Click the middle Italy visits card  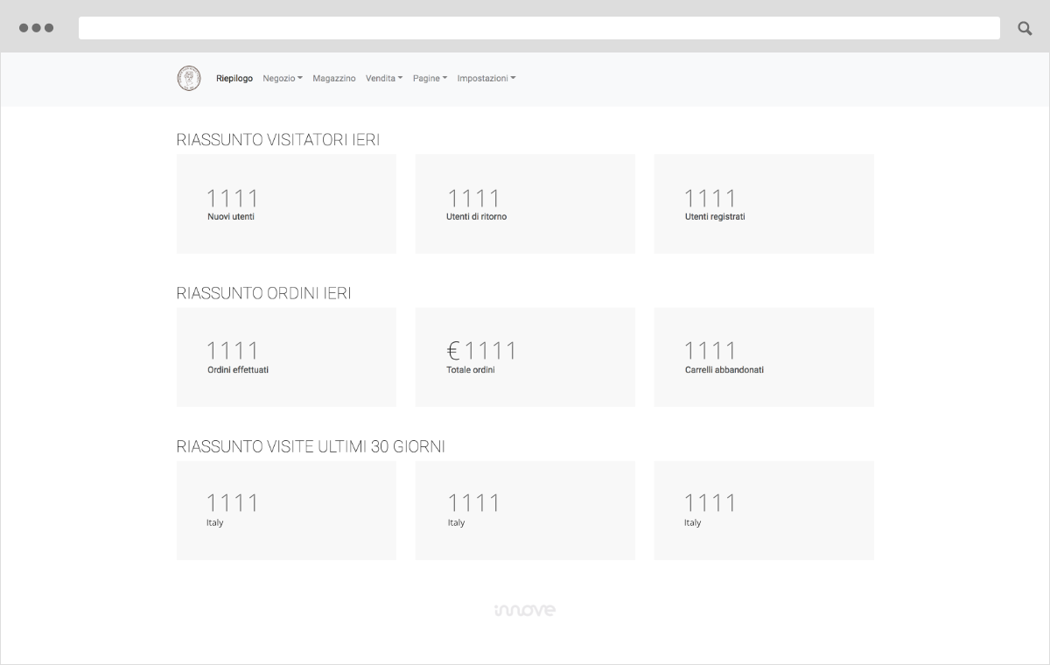coord(525,510)
